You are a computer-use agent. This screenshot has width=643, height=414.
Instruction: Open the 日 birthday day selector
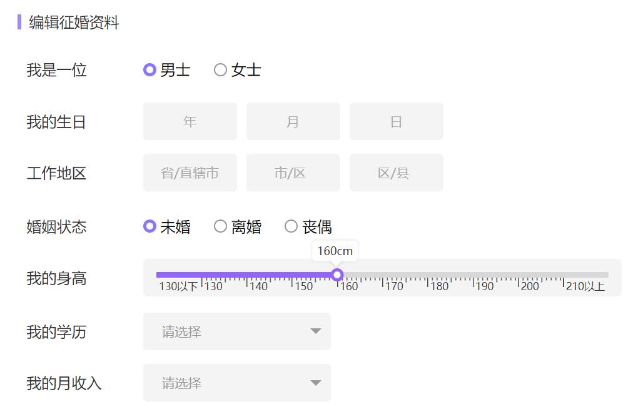[x=396, y=121]
